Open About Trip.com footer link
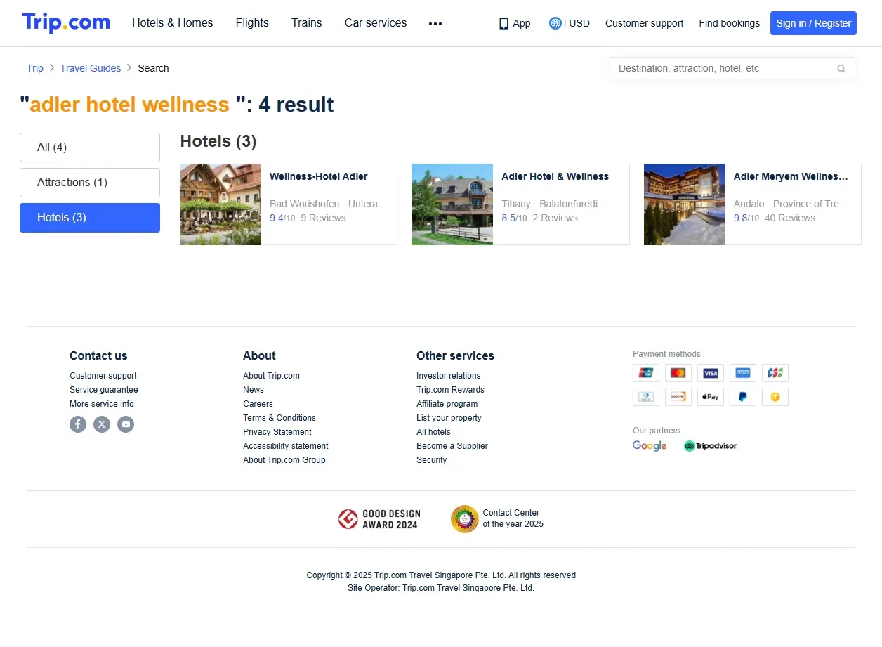Image resolution: width=882 pixels, height=647 pixels. pyautogui.click(x=271, y=376)
